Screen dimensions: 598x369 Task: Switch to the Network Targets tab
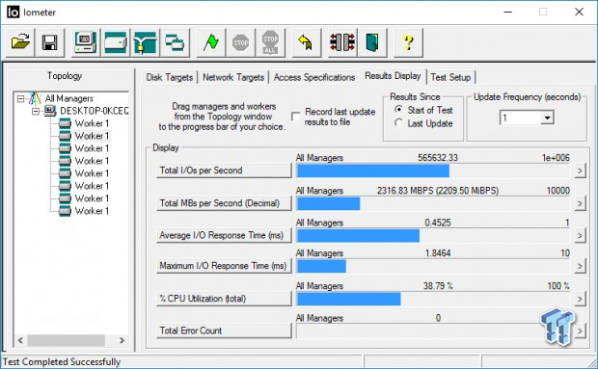point(233,77)
